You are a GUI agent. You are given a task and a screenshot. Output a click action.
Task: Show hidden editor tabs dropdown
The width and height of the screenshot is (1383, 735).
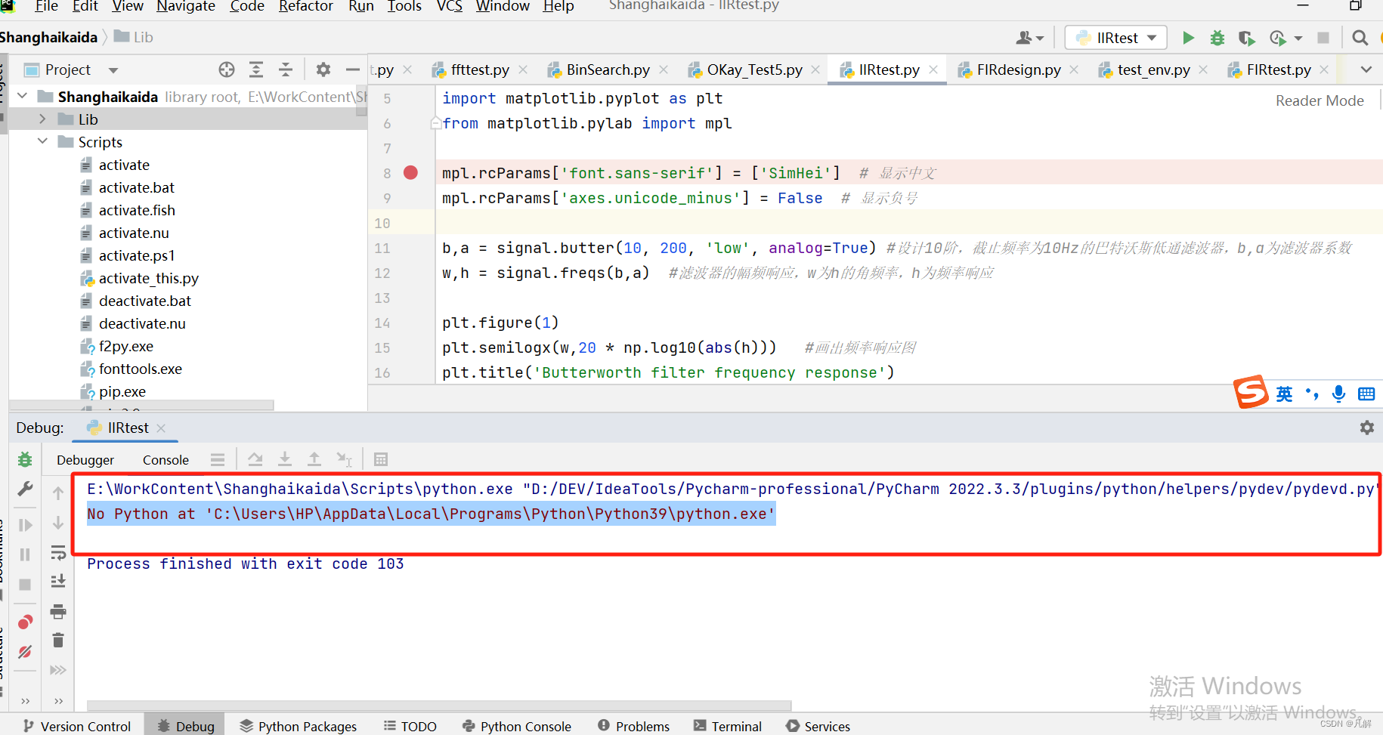coord(1366,69)
